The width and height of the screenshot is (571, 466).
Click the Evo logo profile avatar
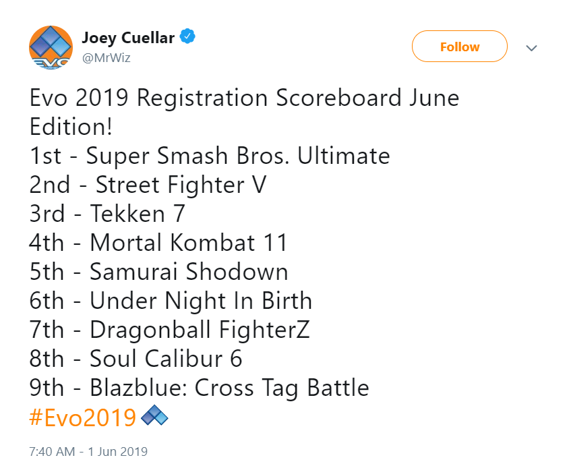(51, 46)
